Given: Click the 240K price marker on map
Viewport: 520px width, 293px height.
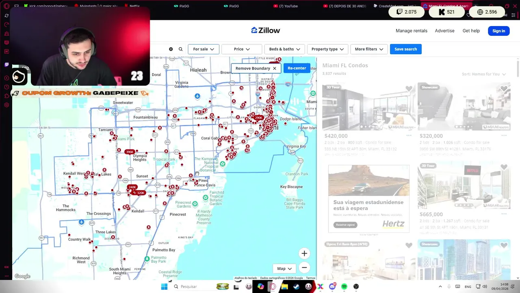Looking at the screenshot, I should pyautogui.click(x=132, y=187).
